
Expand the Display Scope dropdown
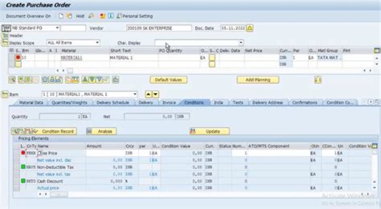[x=97, y=43]
